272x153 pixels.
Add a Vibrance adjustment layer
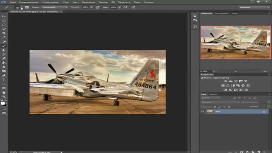246,81
